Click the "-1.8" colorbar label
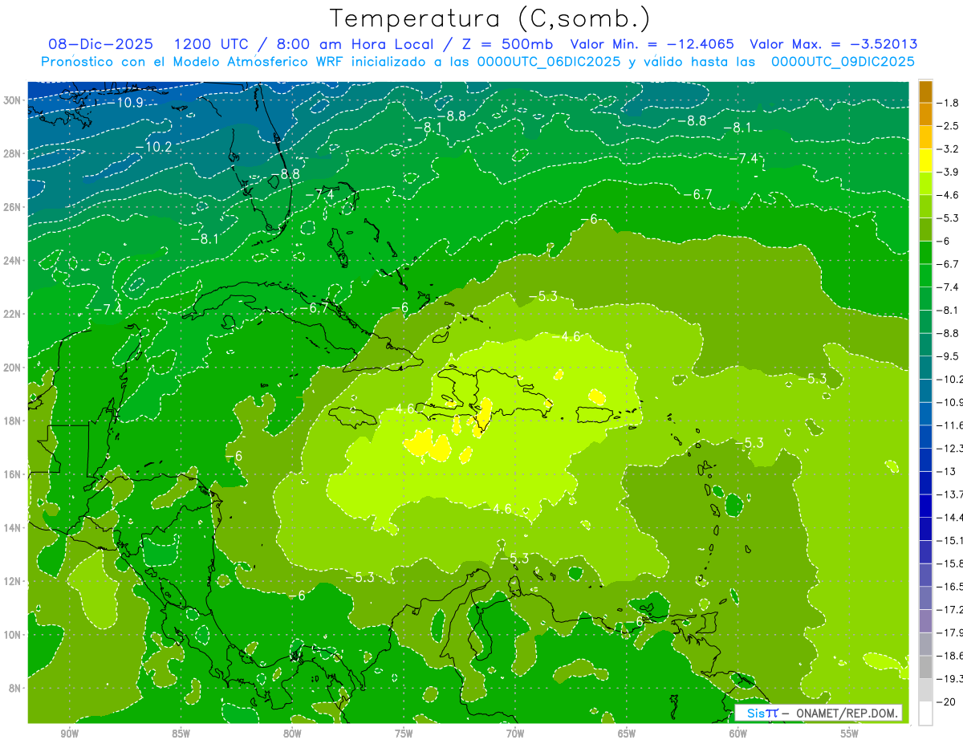This screenshot has width=963, height=744. pyautogui.click(x=949, y=103)
